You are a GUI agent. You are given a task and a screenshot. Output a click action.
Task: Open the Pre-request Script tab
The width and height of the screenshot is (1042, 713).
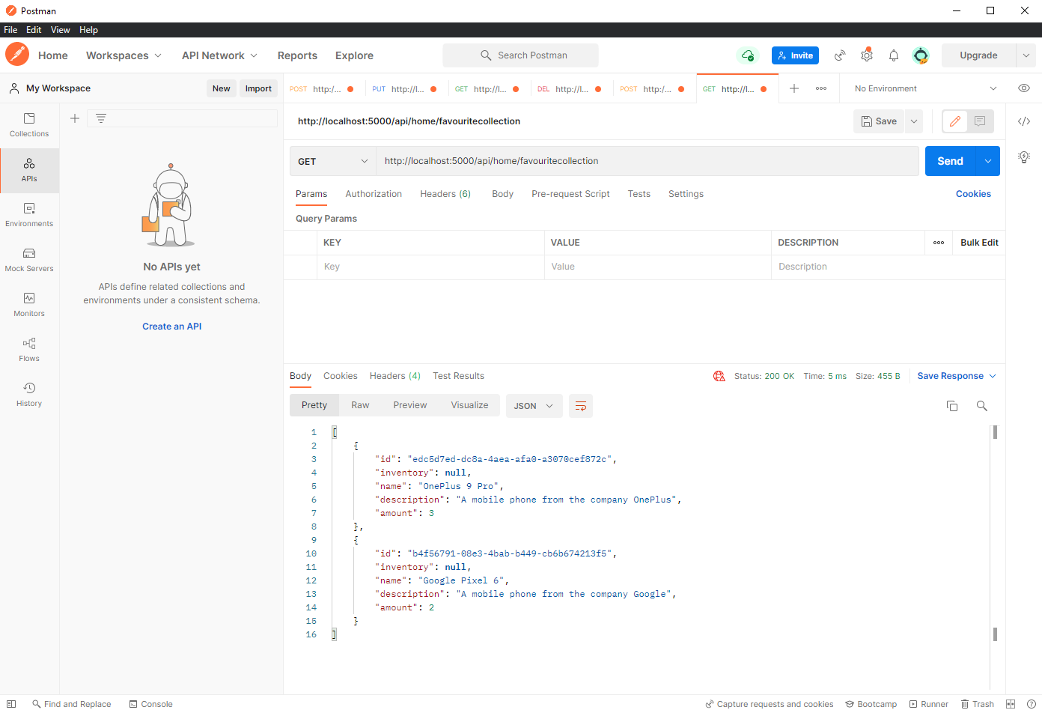tap(570, 194)
